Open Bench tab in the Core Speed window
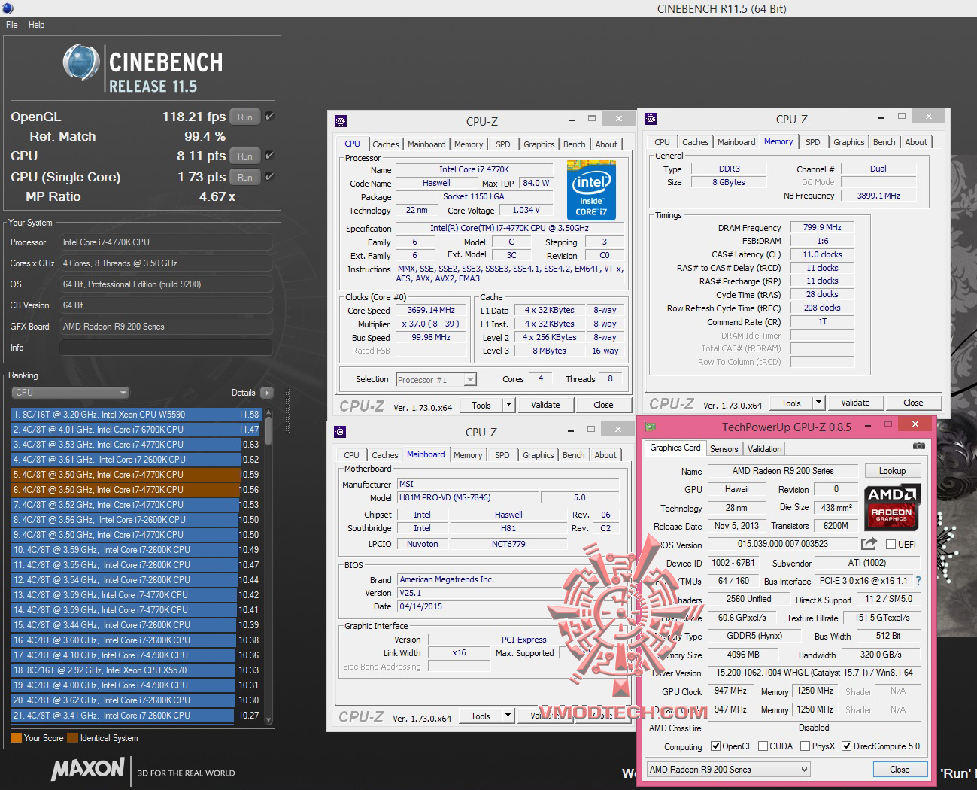Viewport: 977px width, 790px height. coord(574,144)
